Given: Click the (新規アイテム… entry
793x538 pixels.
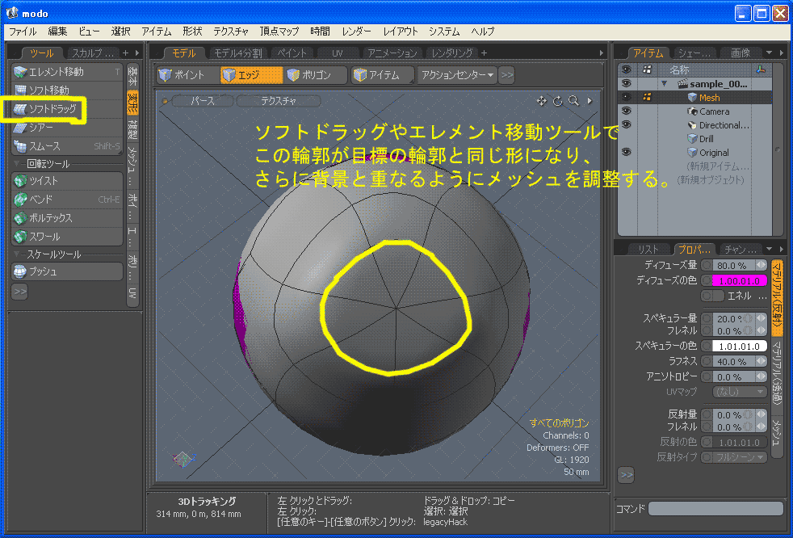Looking at the screenshot, I should pyautogui.click(x=718, y=166).
